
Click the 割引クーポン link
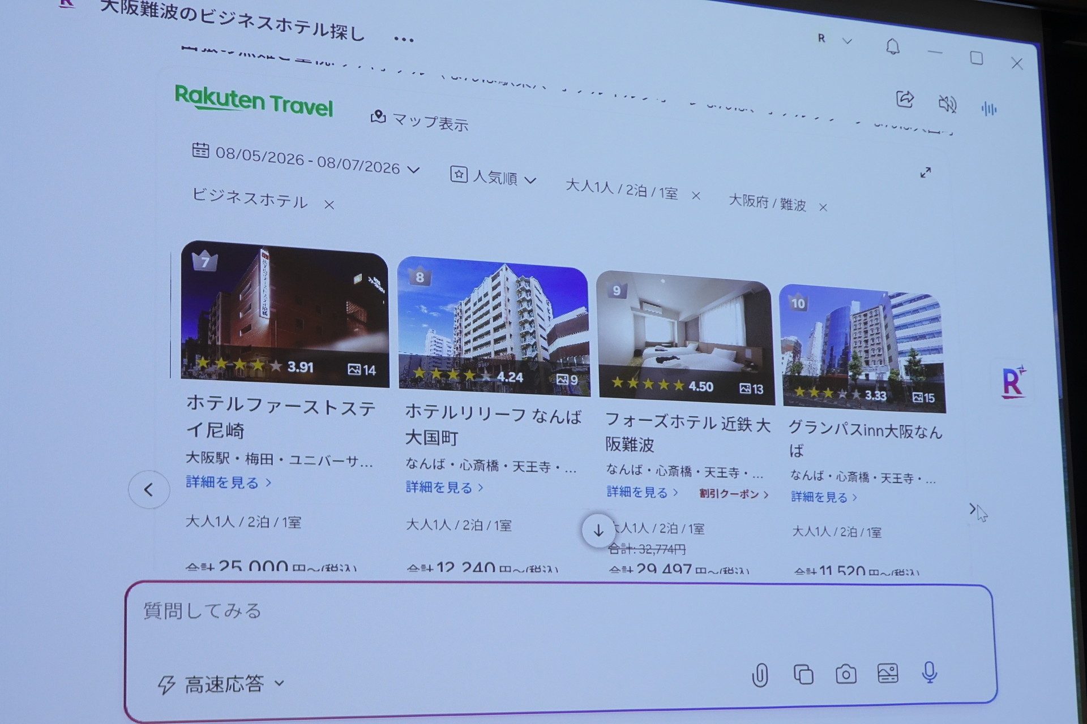click(x=734, y=494)
